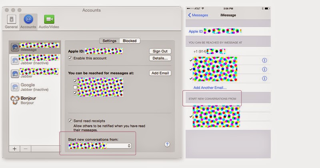Select Google Jabber (inactive) account icon
This screenshot has height=168, width=320.
point(15,87)
